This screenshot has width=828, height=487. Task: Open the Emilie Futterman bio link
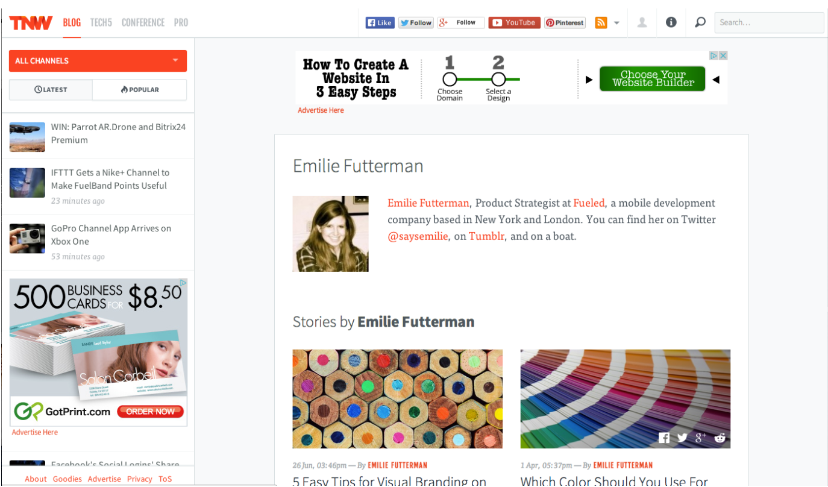pyautogui.click(x=428, y=203)
